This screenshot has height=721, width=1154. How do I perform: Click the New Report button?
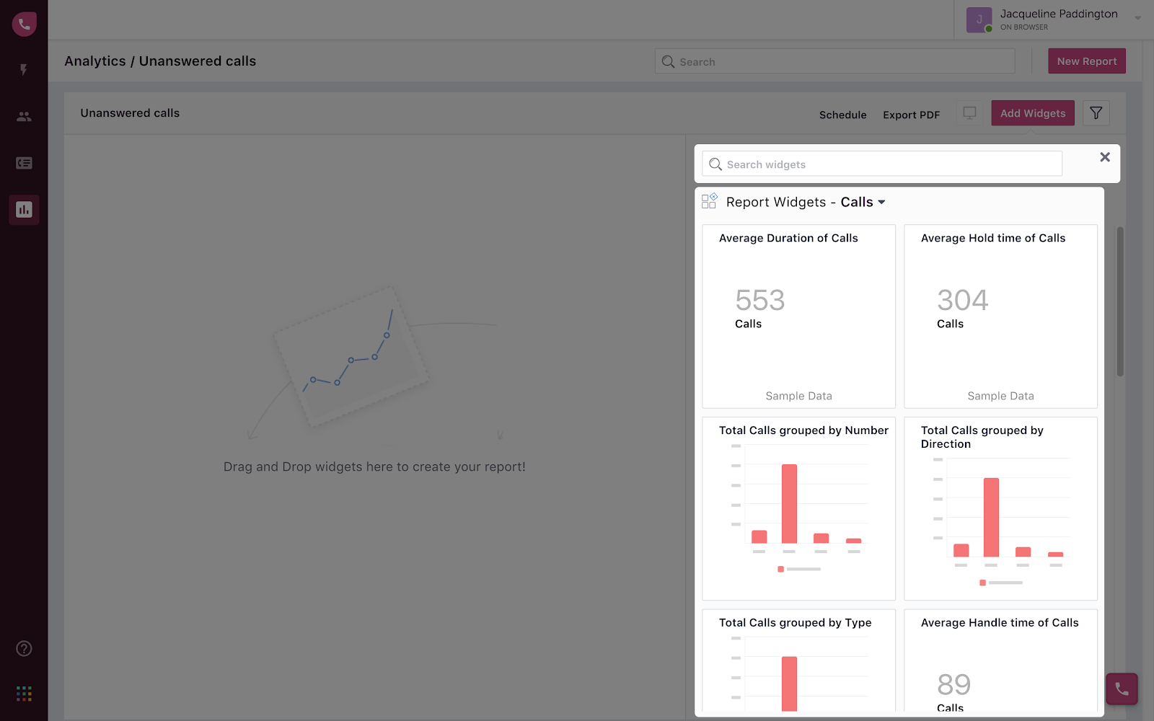click(x=1087, y=61)
